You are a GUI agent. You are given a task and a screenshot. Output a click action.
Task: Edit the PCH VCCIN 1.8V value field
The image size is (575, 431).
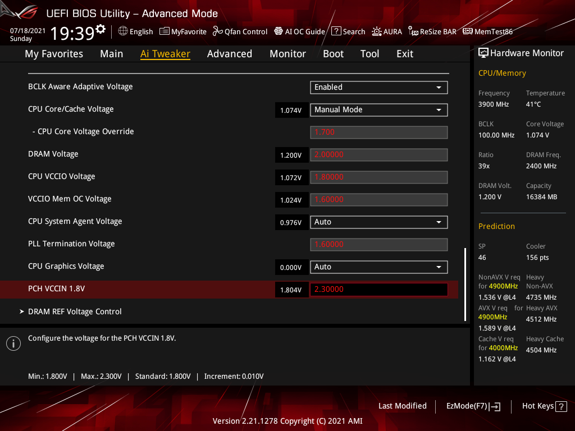click(378, 289)
